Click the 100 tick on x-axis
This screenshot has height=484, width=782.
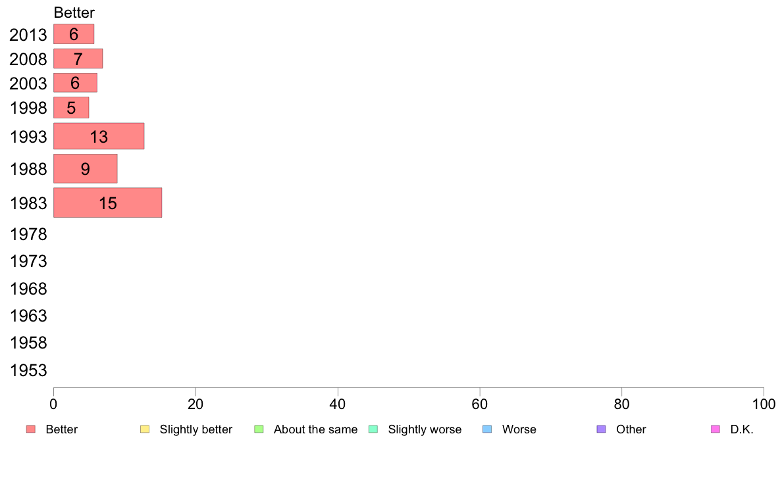764,404
